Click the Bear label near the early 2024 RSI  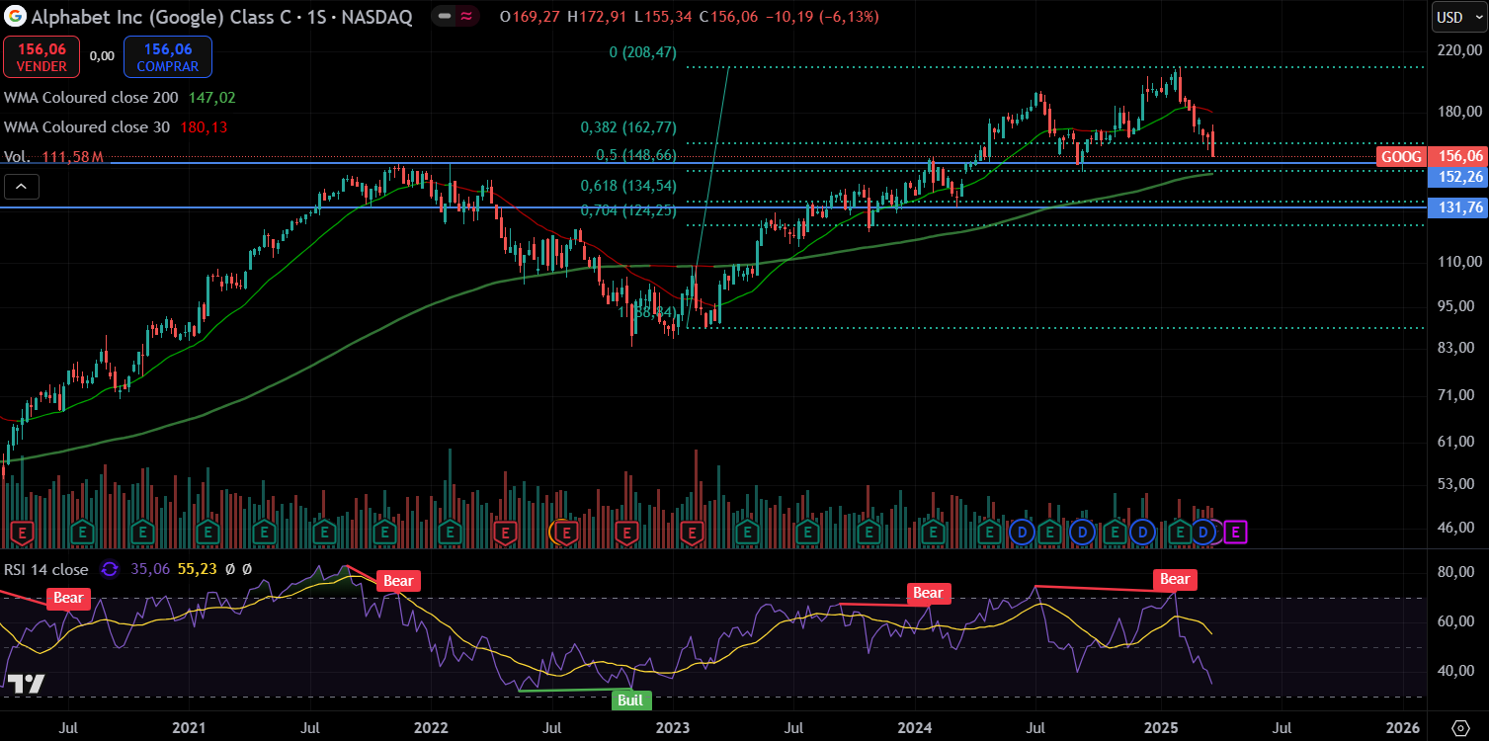[928, 593]
